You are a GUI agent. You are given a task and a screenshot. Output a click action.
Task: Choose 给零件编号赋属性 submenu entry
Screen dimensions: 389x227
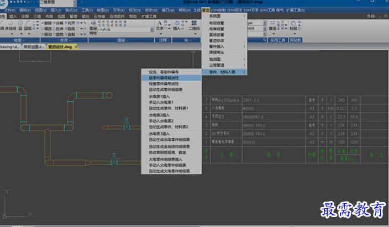click(171, 78)
